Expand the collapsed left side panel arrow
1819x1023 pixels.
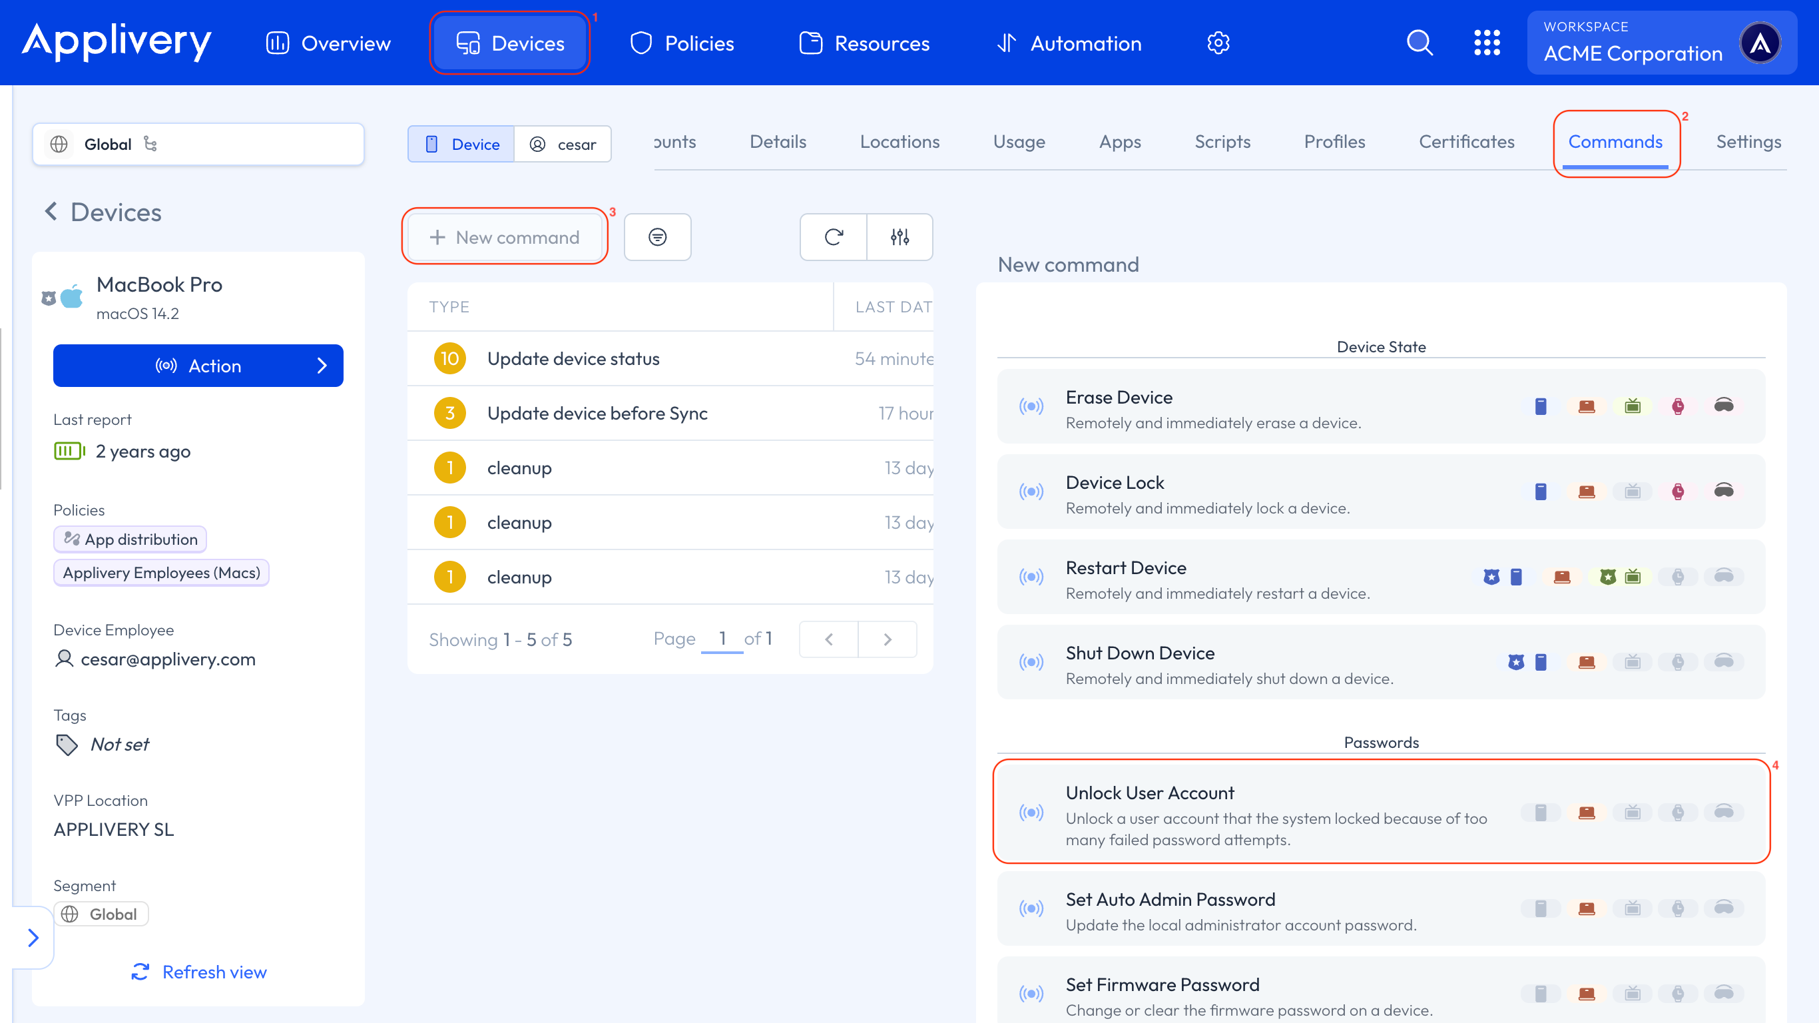(33, 938)
